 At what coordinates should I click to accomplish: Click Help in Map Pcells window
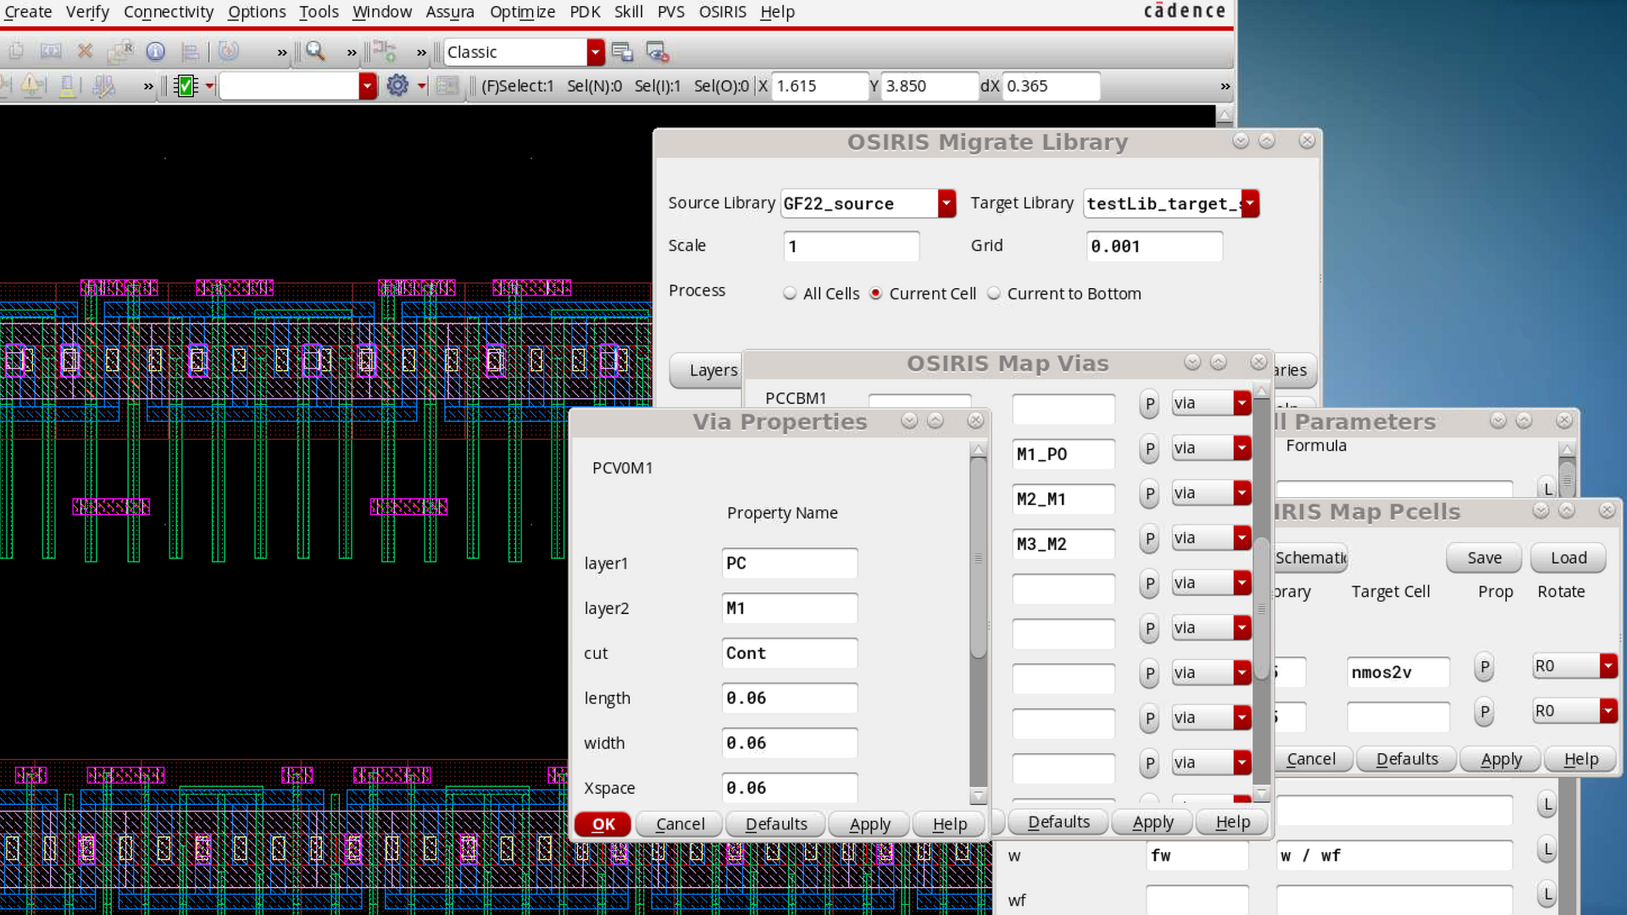coord(1580,759)
